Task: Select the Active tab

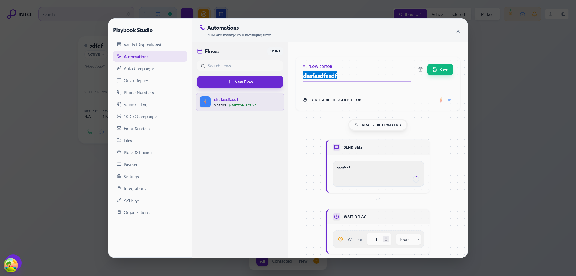Action: (x=437, y=14)
